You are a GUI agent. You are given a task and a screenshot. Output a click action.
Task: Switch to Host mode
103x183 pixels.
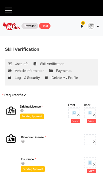tap(45, 26)
